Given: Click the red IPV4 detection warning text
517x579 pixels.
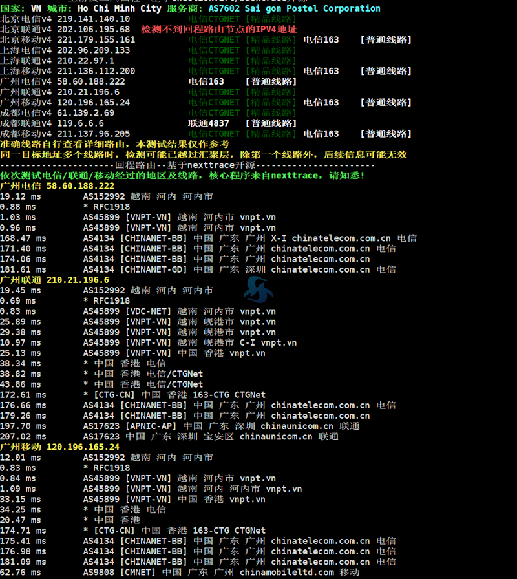Looking at the screenshot, I should 219,29.
